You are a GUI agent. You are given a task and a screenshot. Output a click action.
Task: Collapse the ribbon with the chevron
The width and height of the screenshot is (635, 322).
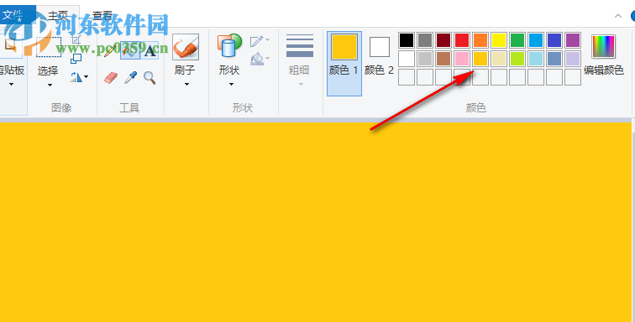(x=618, y=16)
